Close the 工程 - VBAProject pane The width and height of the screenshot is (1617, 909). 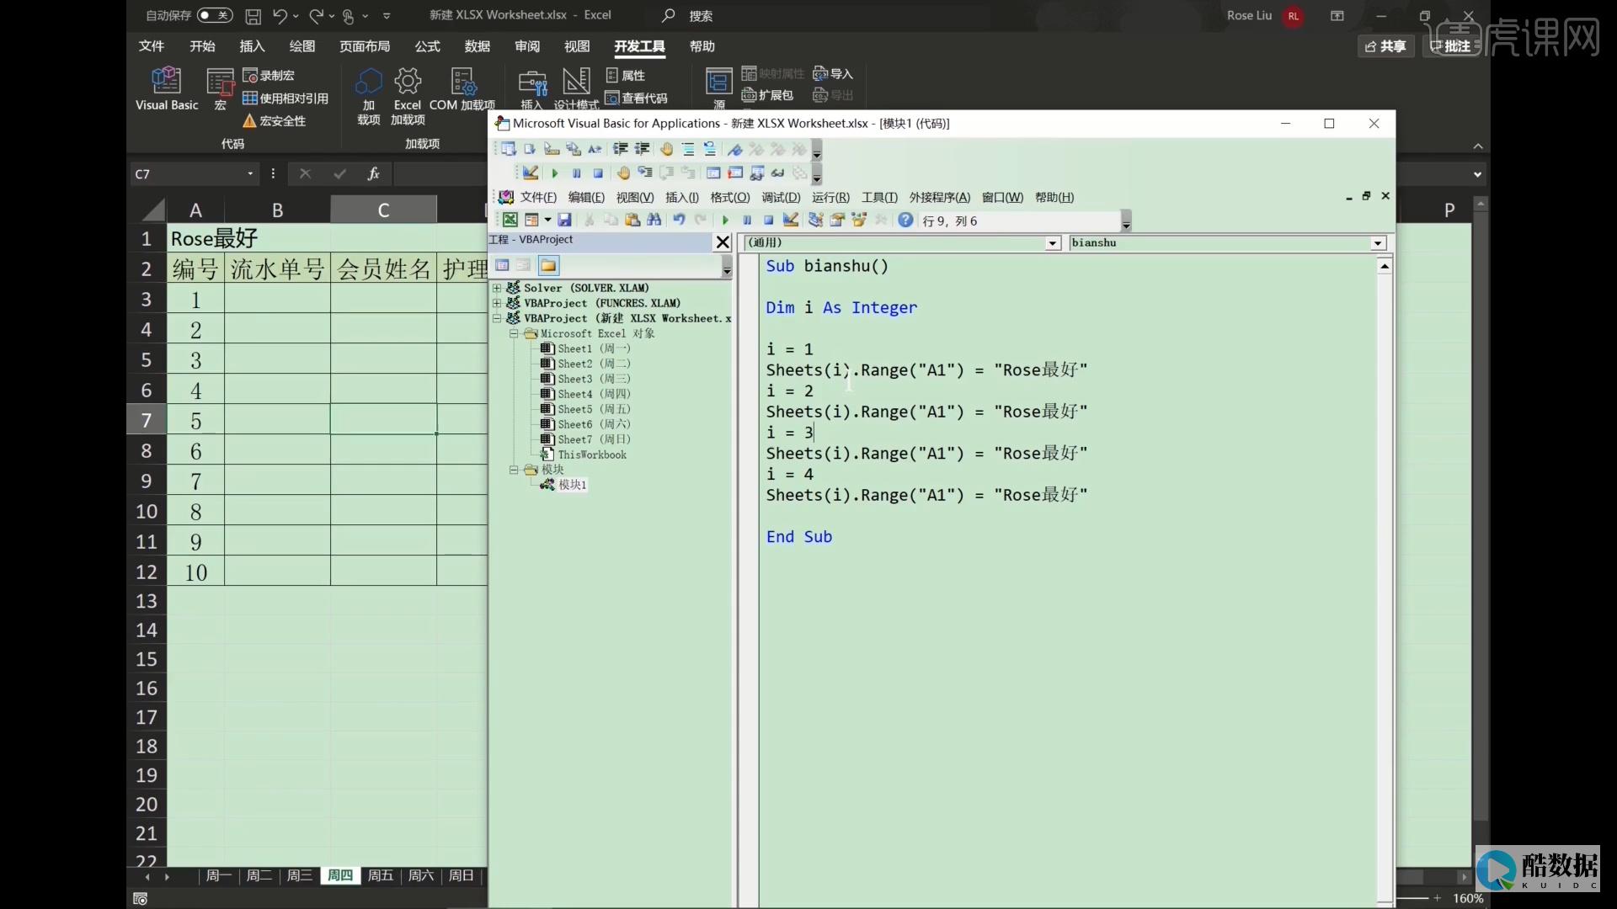722,242
